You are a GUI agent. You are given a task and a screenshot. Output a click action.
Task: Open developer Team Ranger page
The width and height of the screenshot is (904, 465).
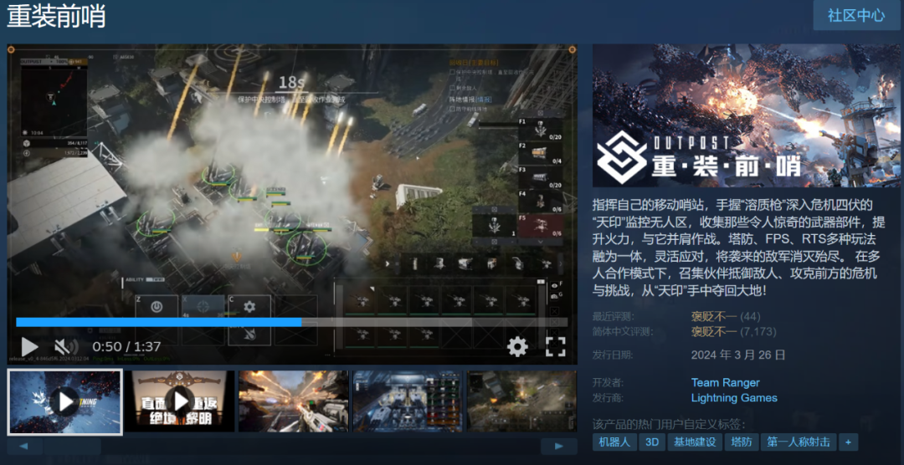(x=725, y=382)
